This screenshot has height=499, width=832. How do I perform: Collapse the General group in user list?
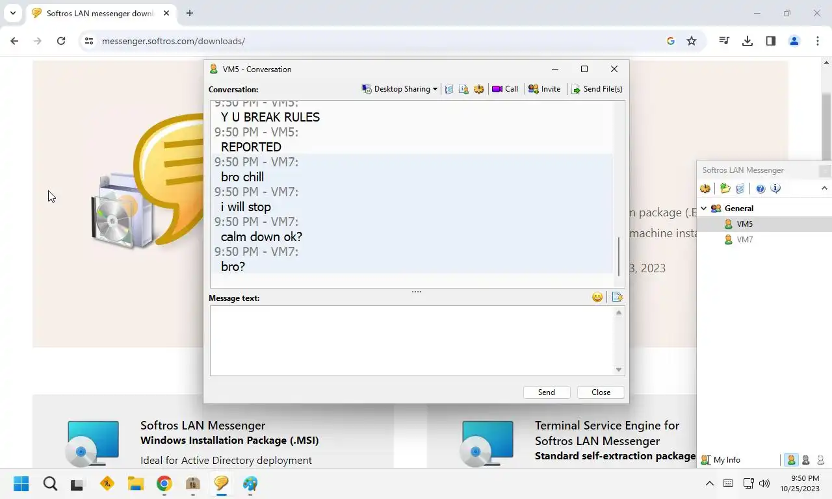coord(703,209)
